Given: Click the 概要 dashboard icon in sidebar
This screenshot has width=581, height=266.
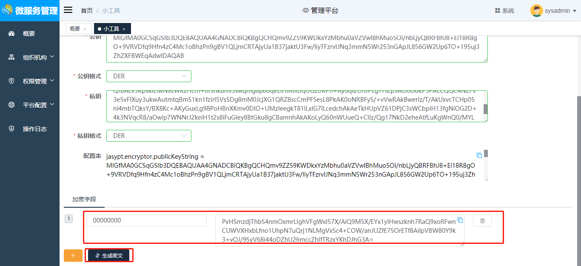Looking at the screenshot, I should click(11, 34).
